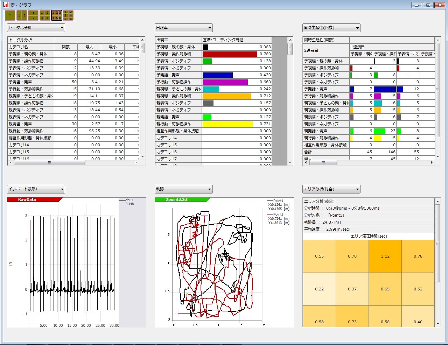448x345 pixels.
Task: Open the 軌跡 panel dropdown
Action: tap(184, 189)
